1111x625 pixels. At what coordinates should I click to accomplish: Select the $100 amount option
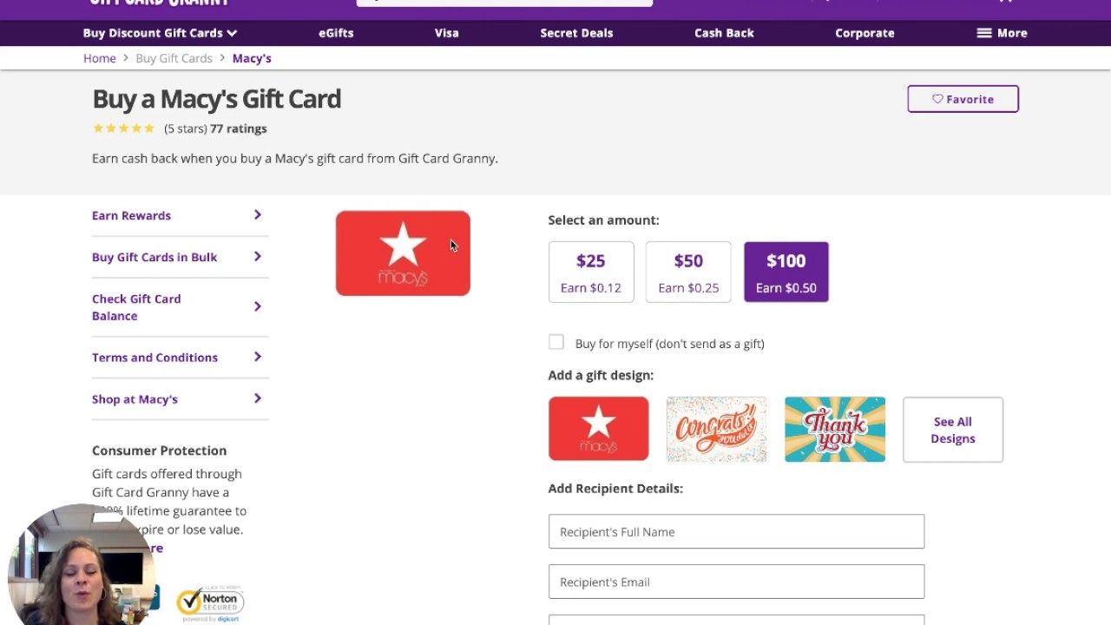coord(786,272)
